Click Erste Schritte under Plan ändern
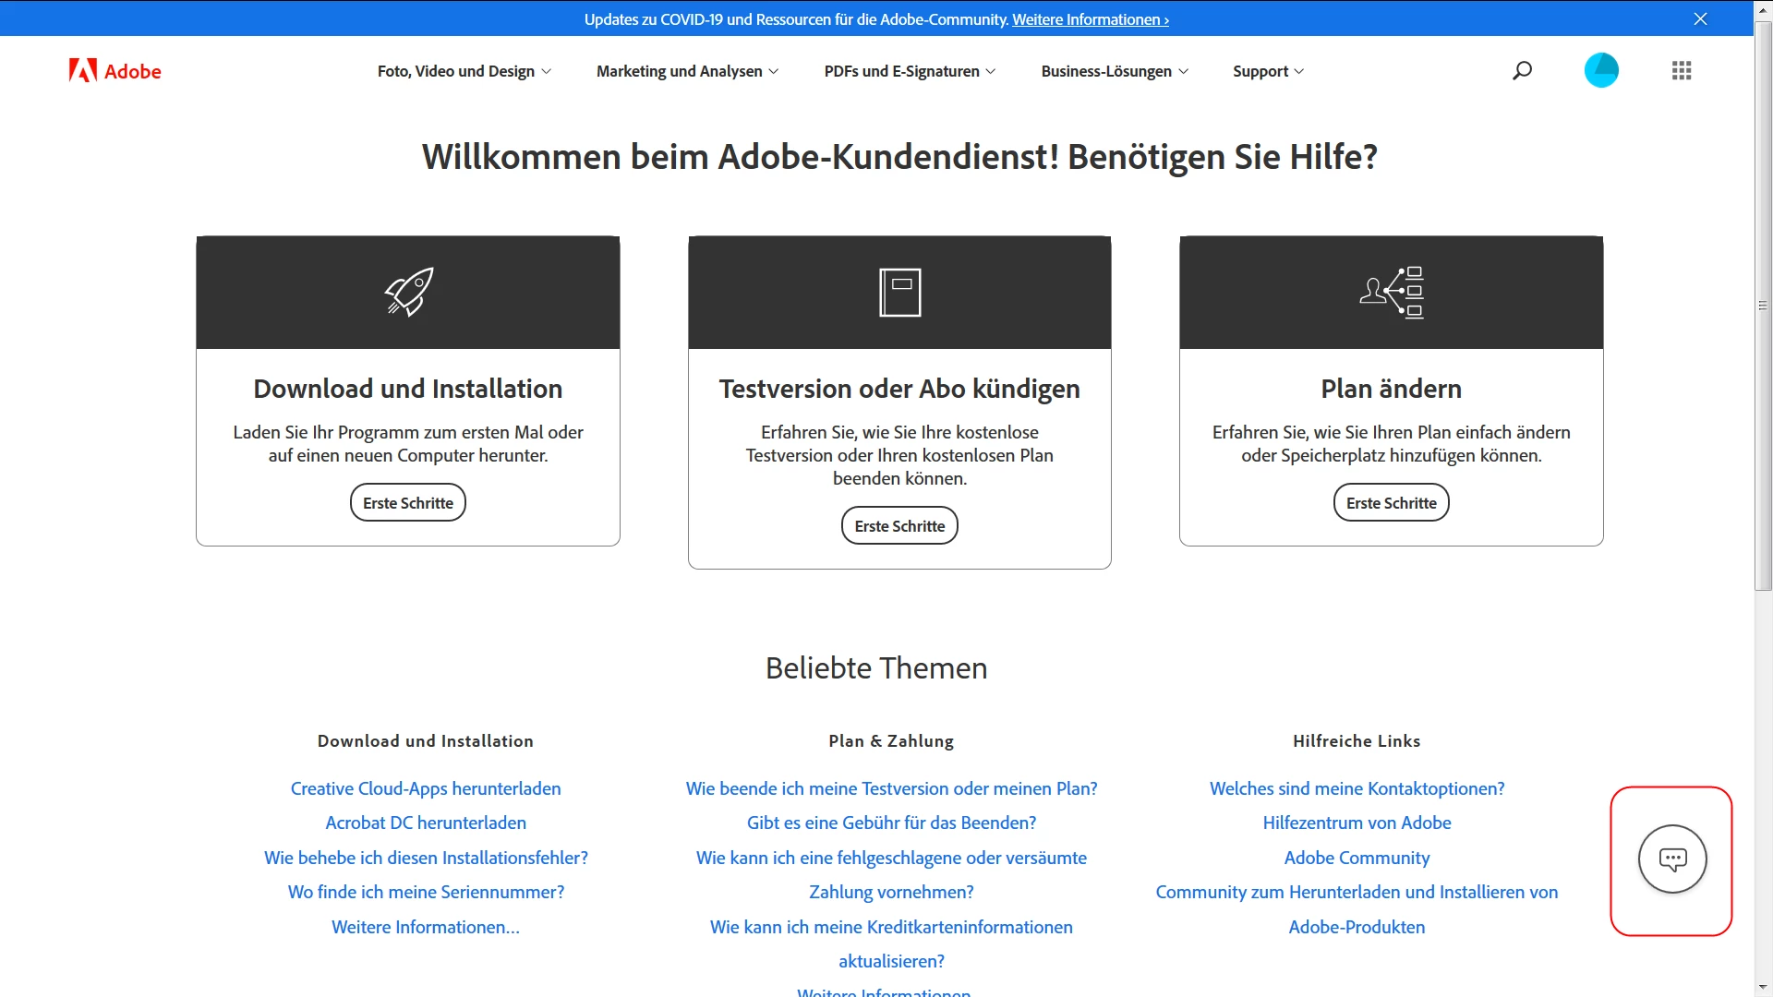This screenshot has width=1773, height=997. tap(1391, 503)
